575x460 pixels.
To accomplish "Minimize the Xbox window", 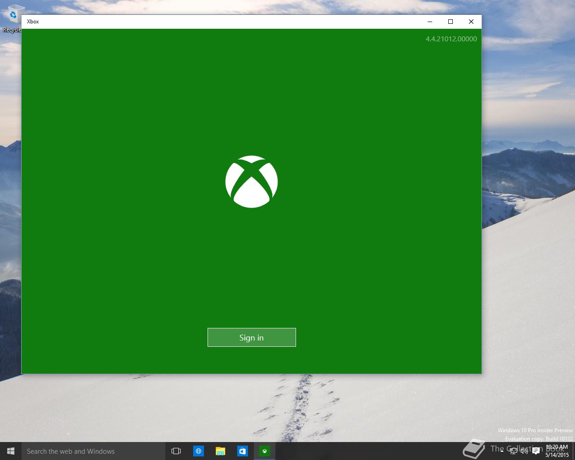I will click(x=430, y=22).
